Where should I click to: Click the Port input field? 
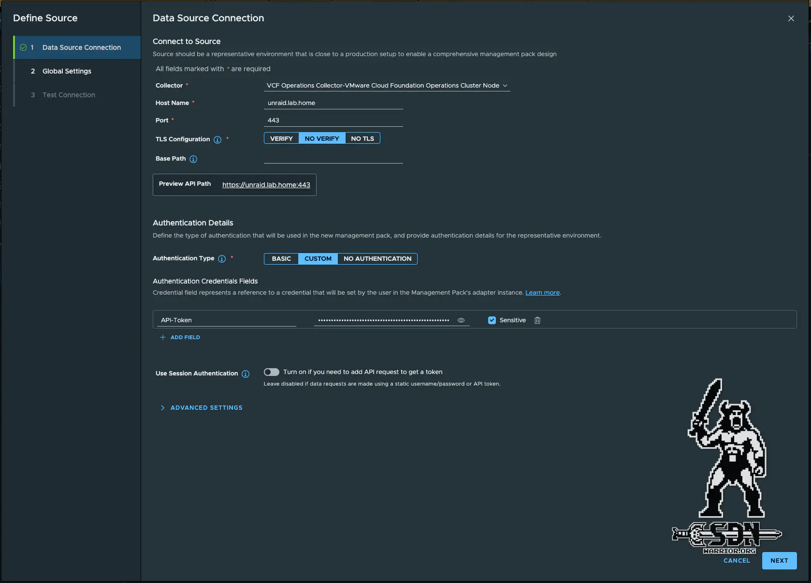tap(333, 120)
